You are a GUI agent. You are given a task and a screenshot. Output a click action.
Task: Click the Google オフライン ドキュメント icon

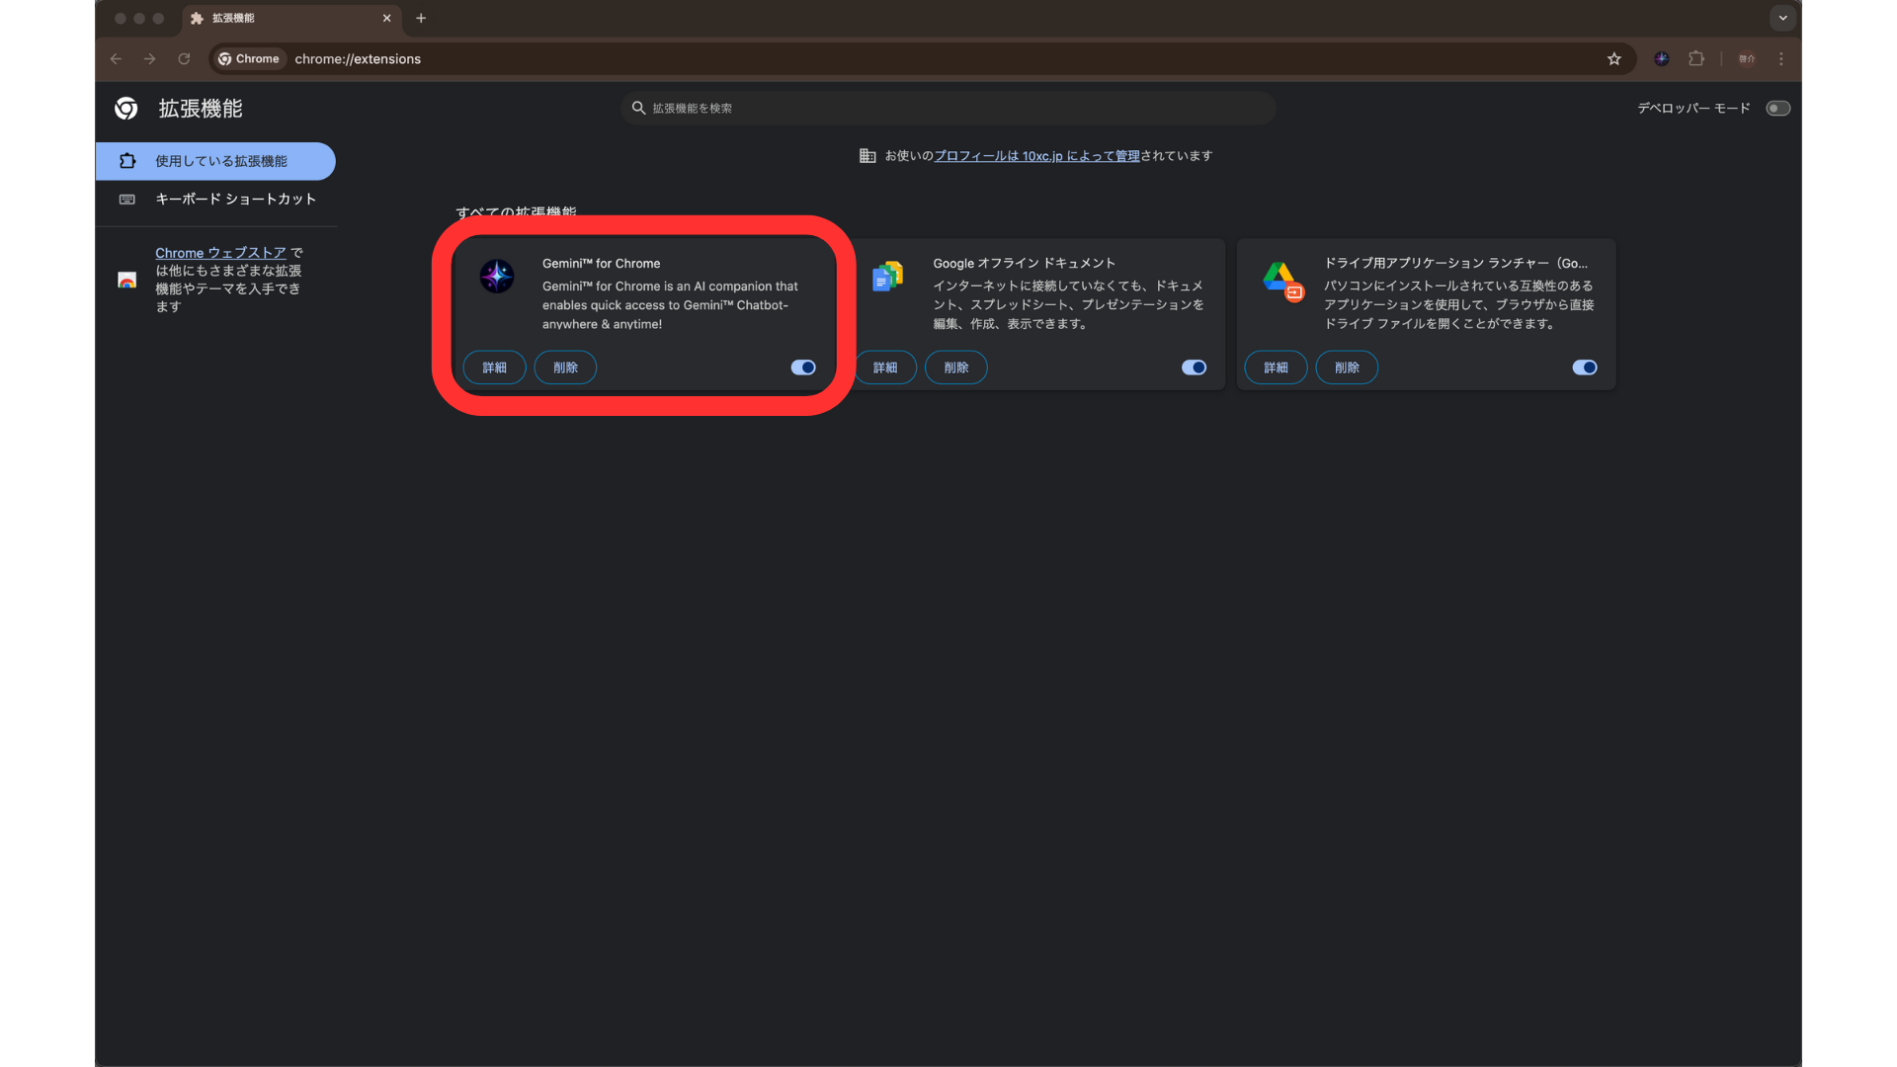tap(887, 276)
